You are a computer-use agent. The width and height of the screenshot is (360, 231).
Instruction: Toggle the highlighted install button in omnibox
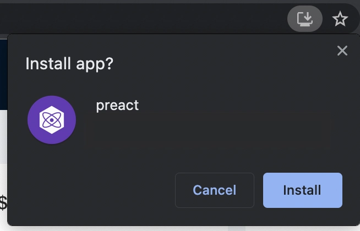[304, 19]
